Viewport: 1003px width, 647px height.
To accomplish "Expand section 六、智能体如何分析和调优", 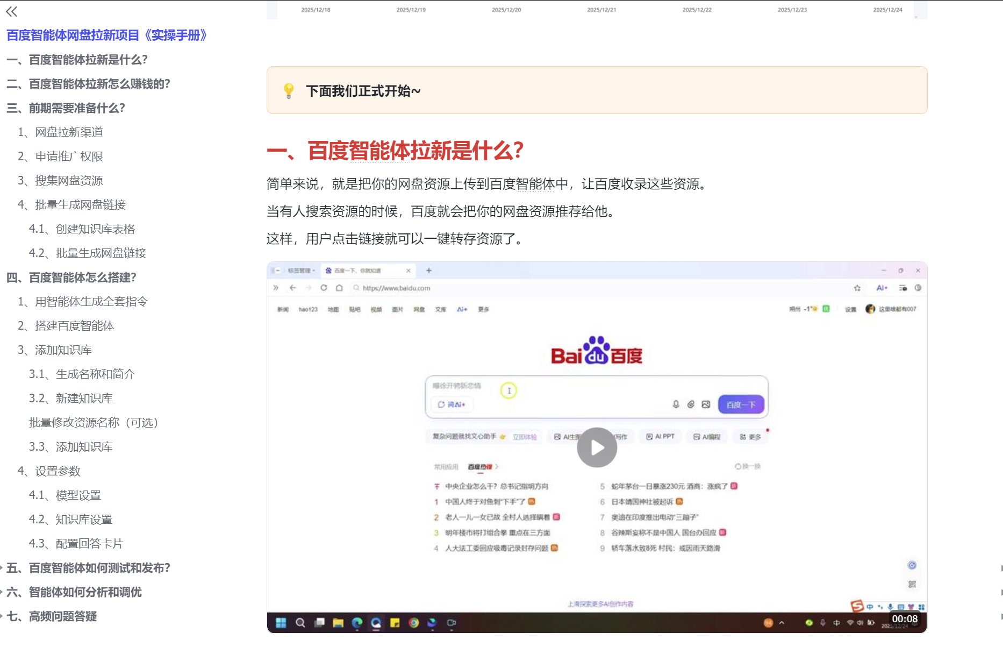I will pos(75,592).
